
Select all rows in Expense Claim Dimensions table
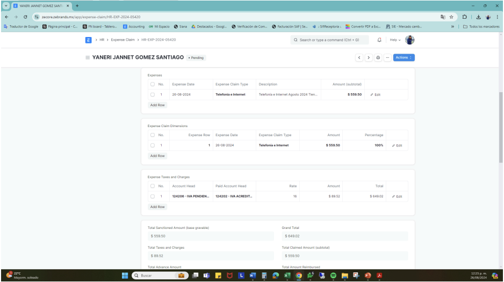pos(153,135)
